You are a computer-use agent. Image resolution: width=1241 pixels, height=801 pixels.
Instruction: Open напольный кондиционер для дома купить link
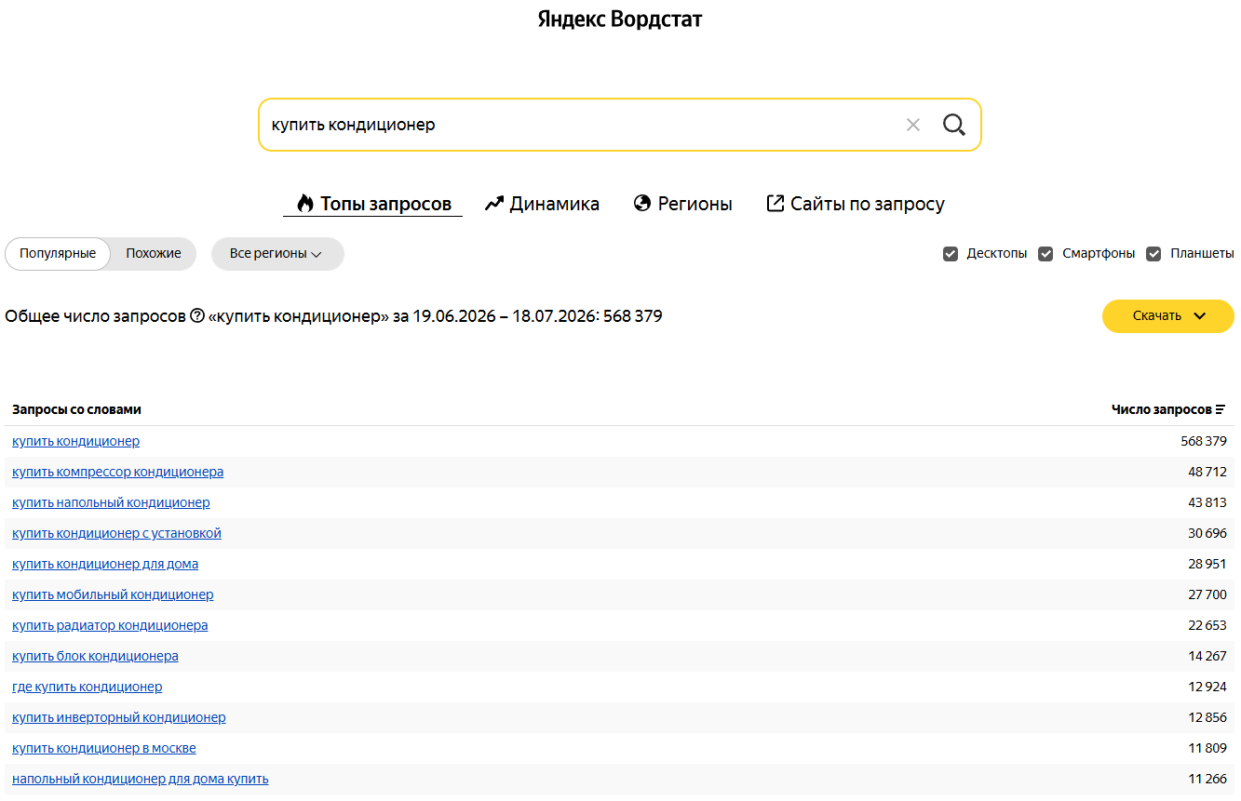141,779
